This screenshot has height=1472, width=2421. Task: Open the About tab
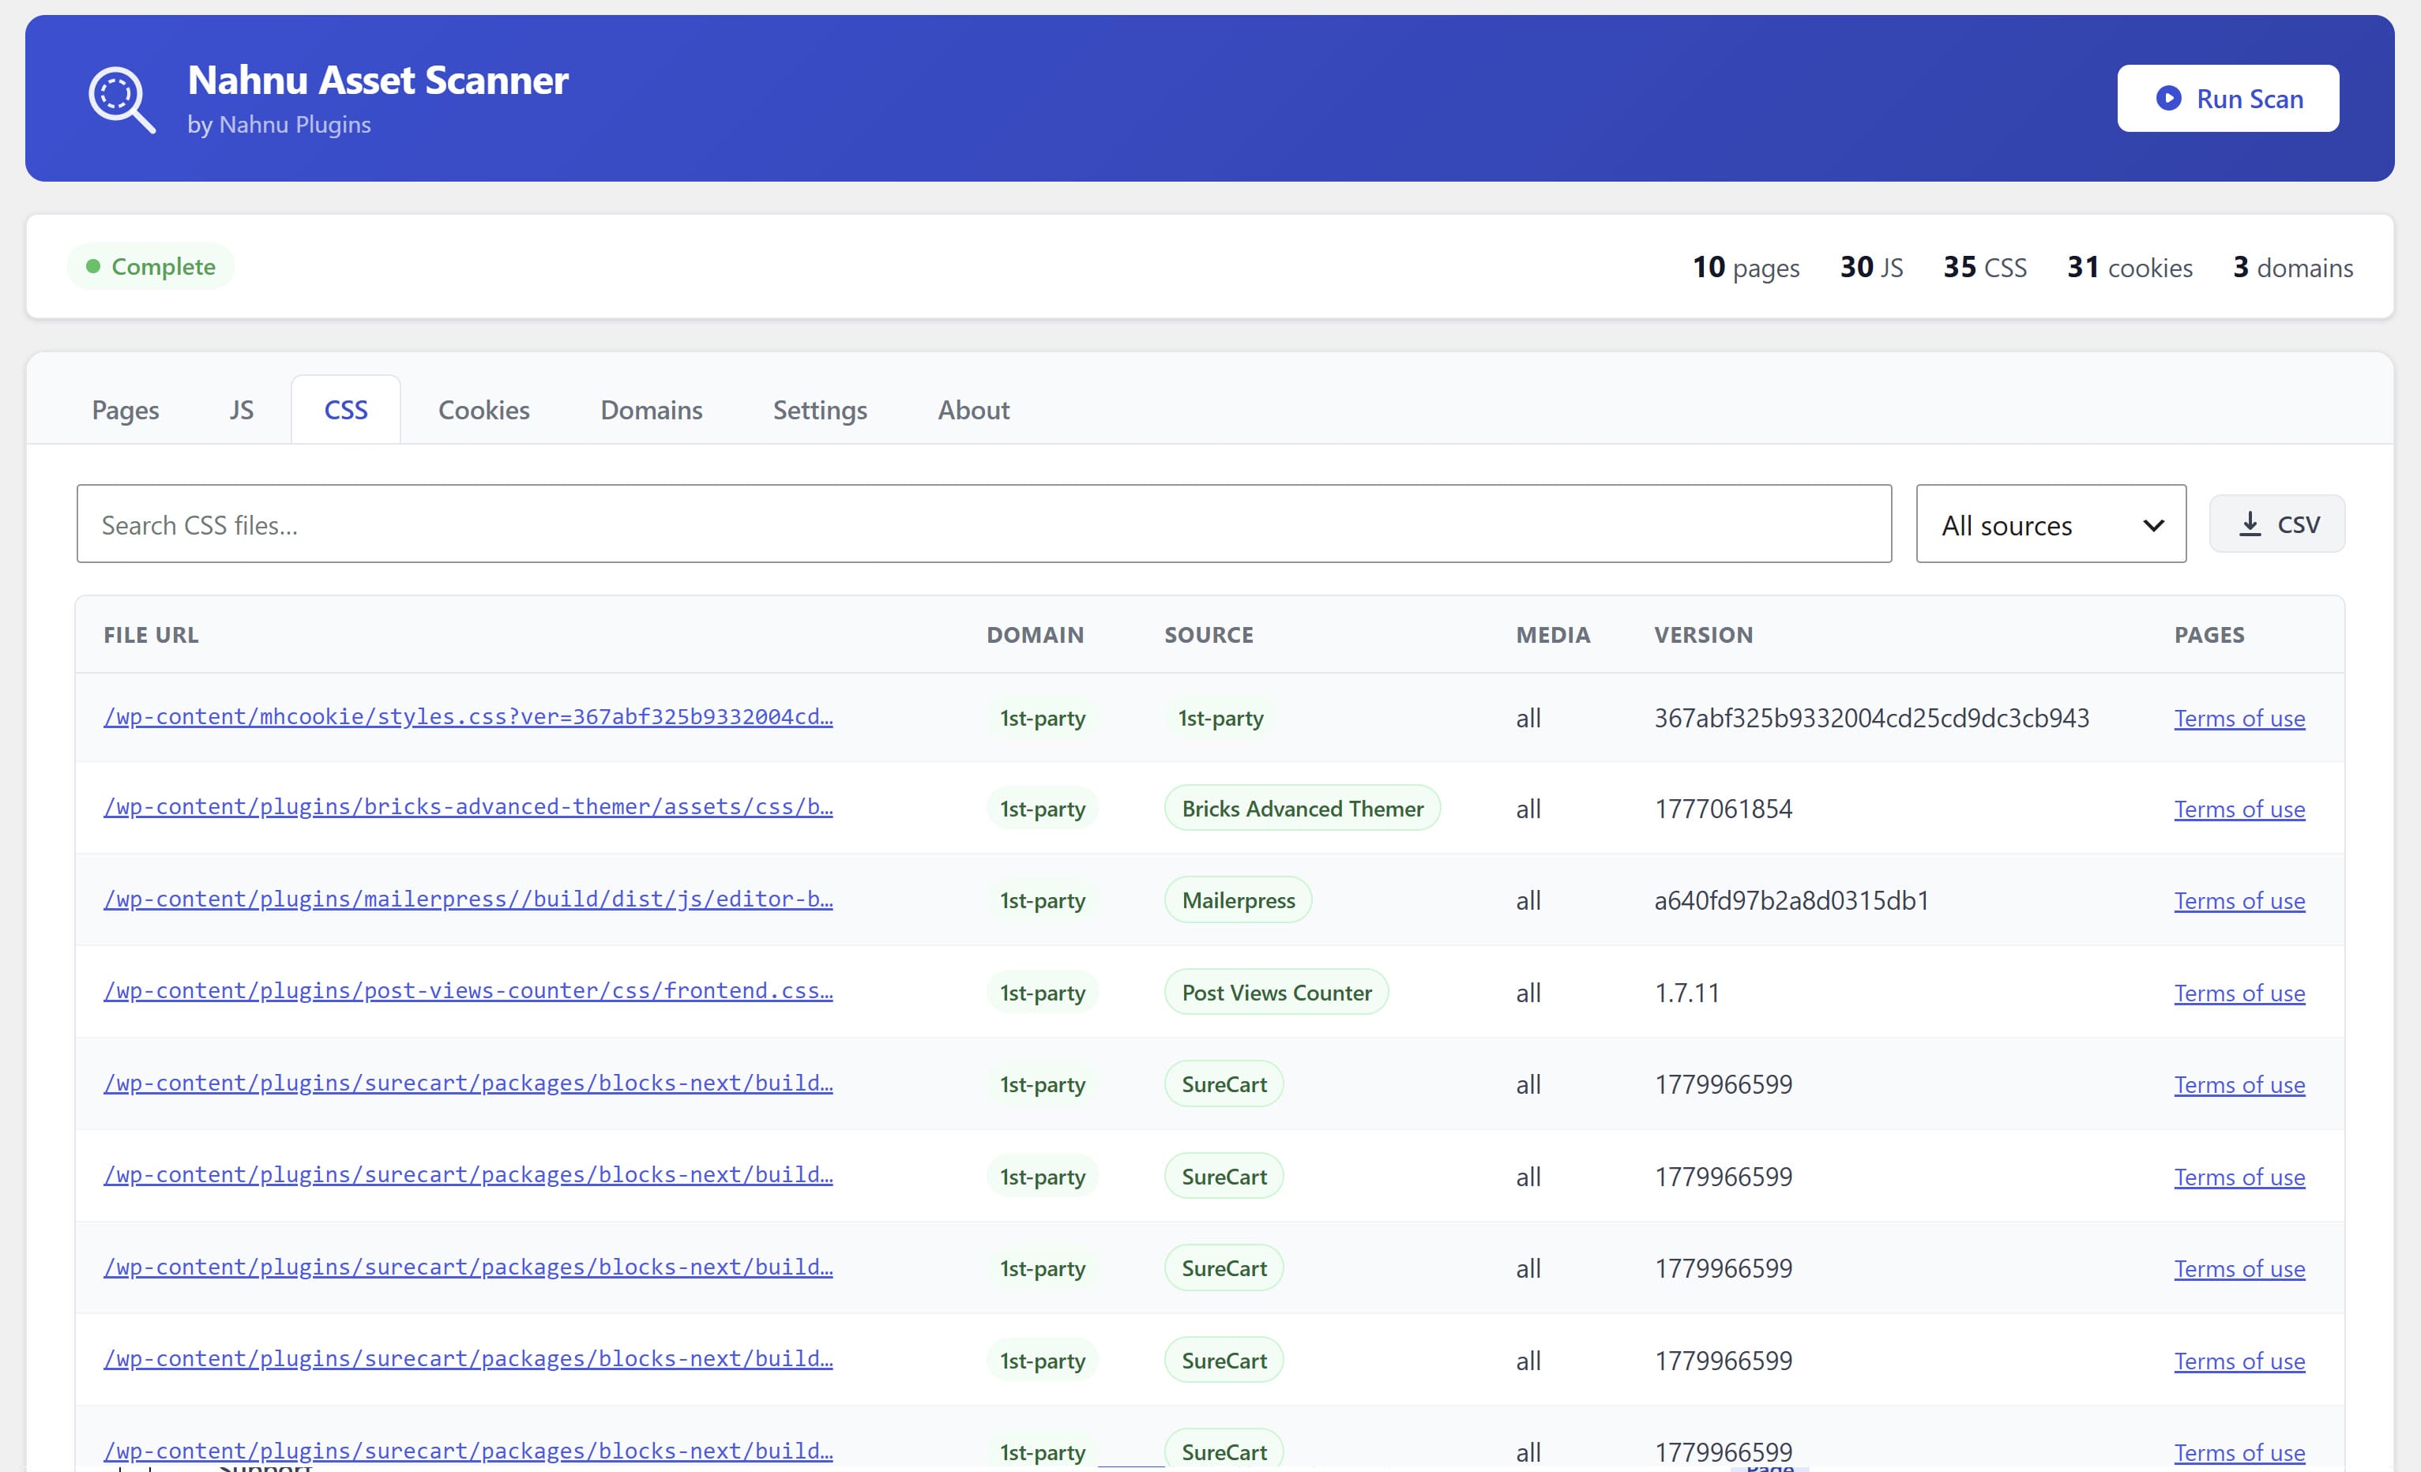[x=972, y=410]
